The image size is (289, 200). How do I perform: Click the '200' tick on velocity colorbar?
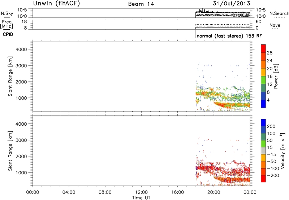271,126
